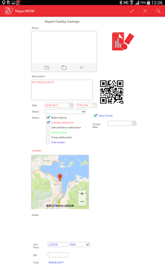Tap the large ReportNOW logo image
This screenshot has width=165, height=264.
pos(123,41)
